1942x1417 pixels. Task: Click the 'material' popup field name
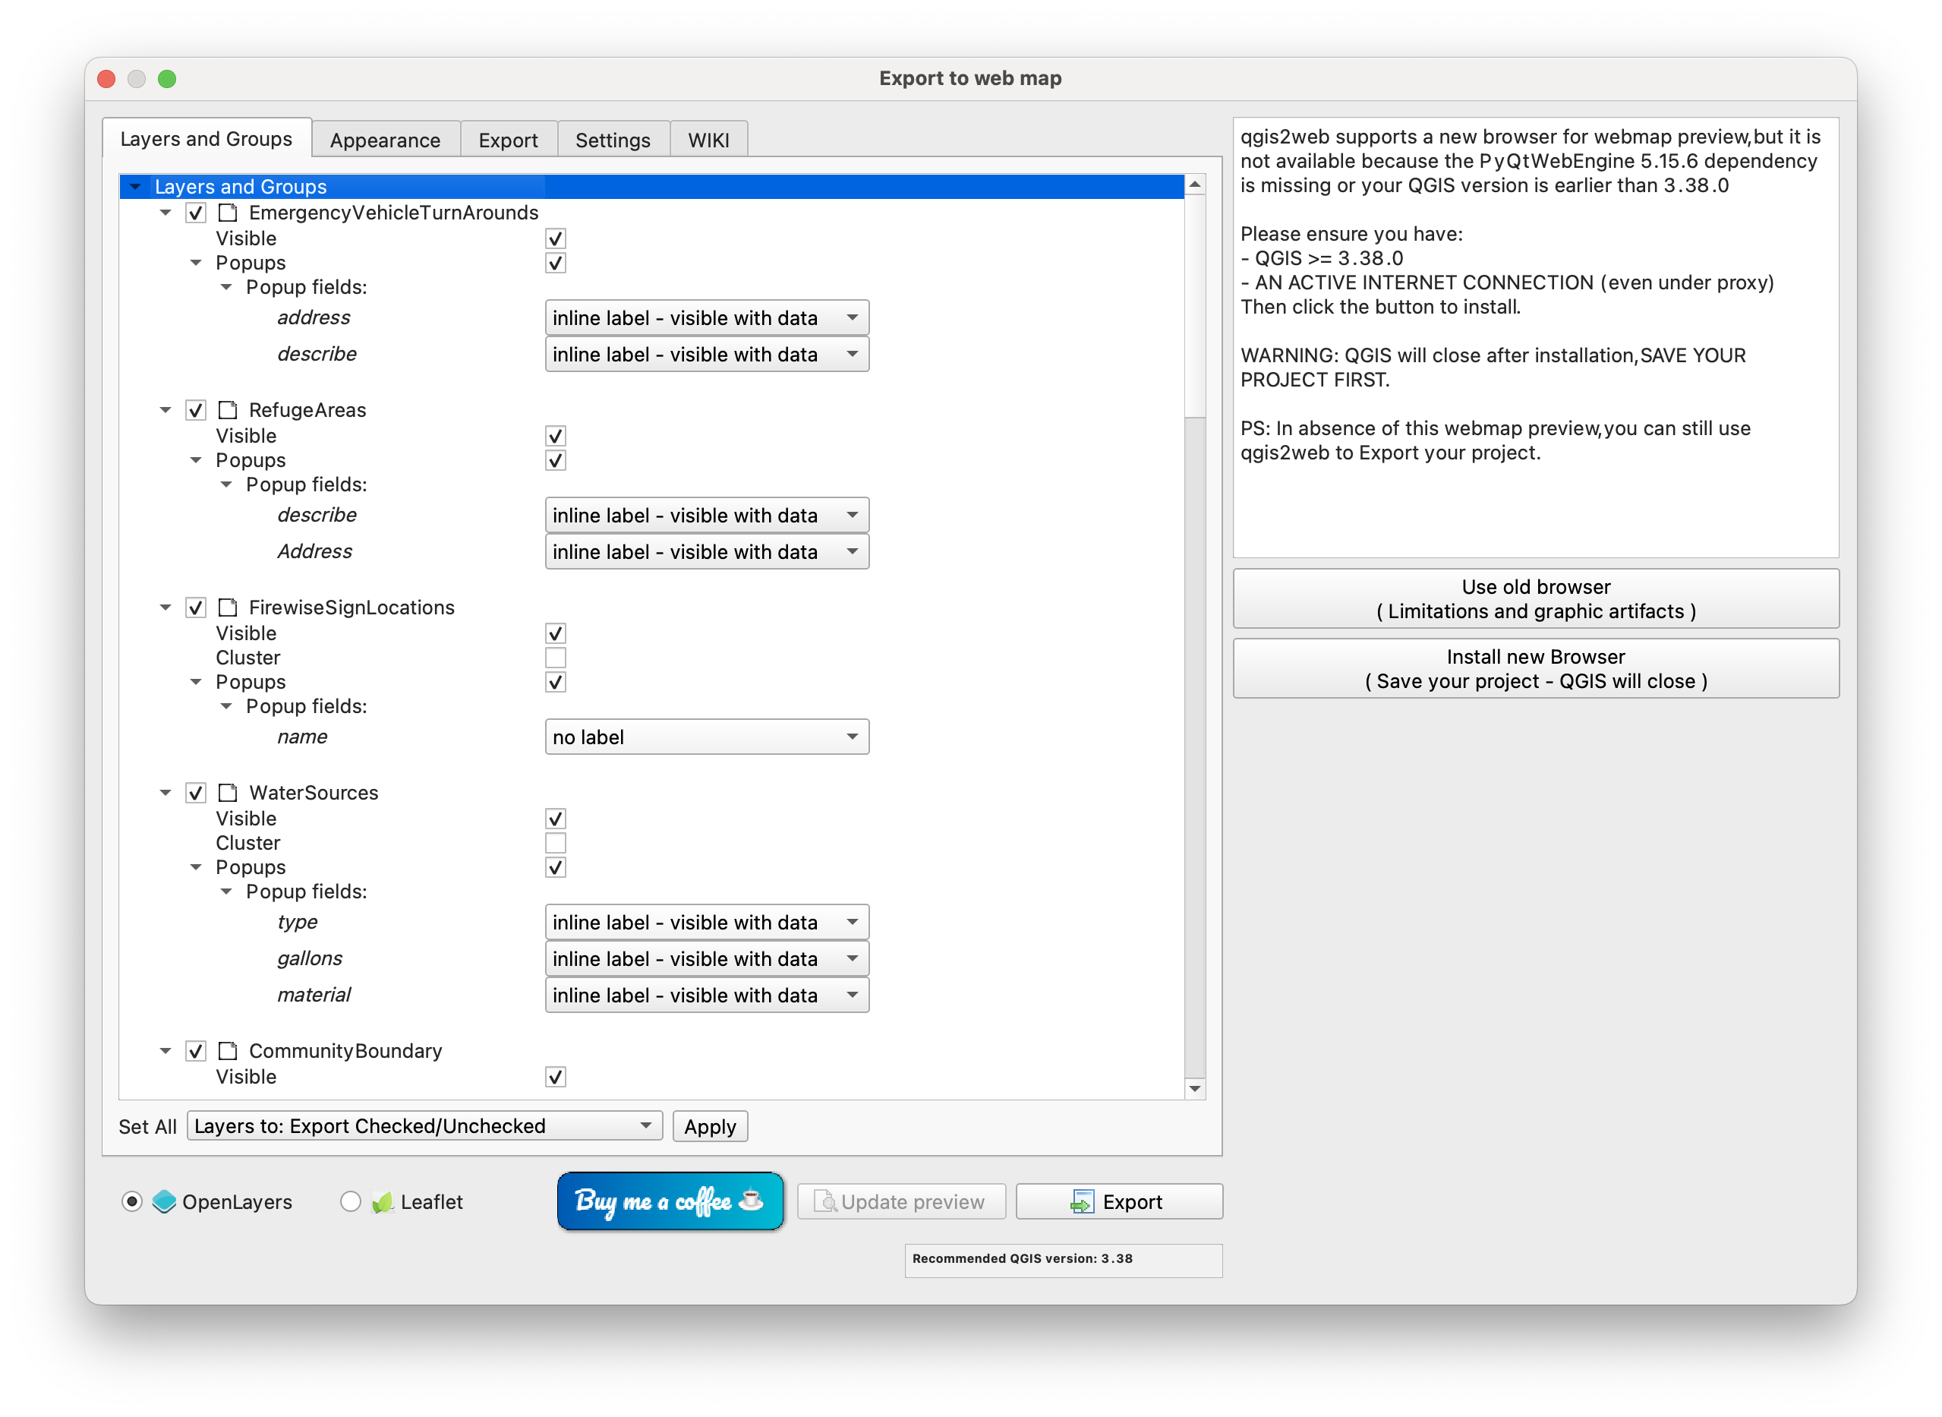click(x=314, y=995)
